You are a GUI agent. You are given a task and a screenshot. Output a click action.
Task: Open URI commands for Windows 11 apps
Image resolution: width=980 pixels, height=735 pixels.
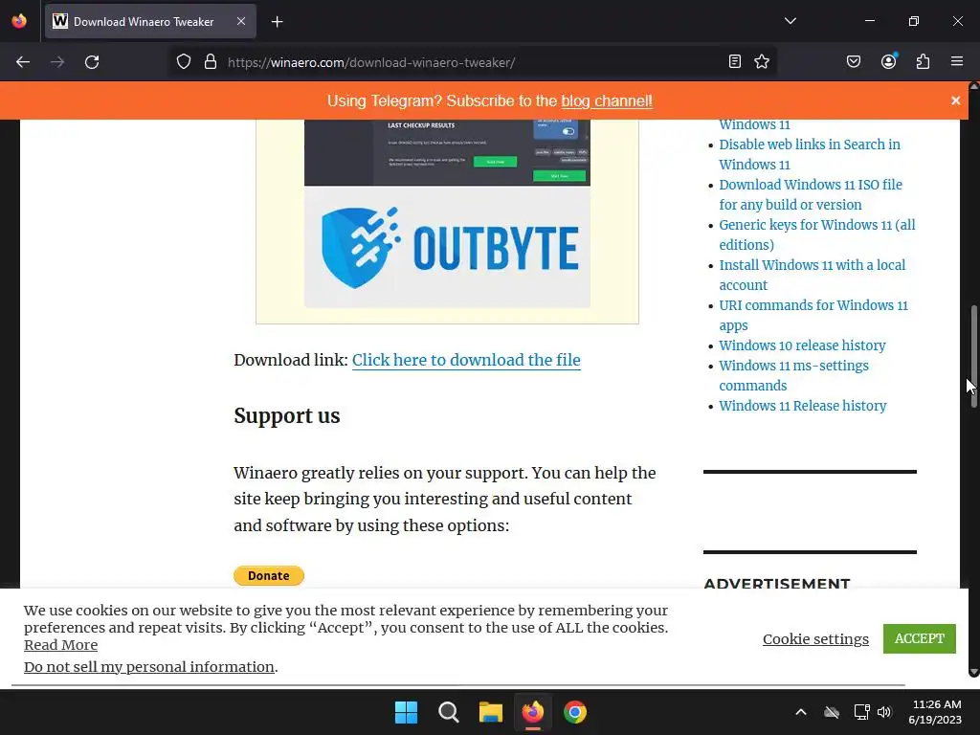click(x=813, y=315)
